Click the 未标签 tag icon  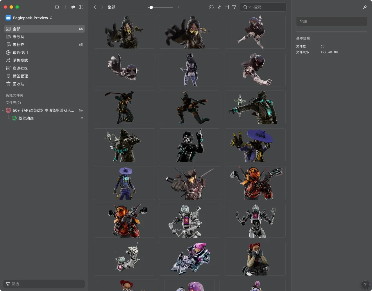click(x=8, y=45)
